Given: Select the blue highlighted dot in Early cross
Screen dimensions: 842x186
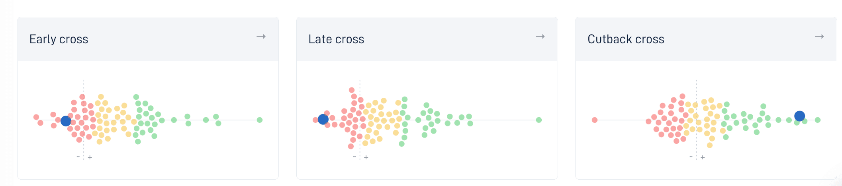Looking at the screenshot, I should pyautogui.click(x=66, y=121).
